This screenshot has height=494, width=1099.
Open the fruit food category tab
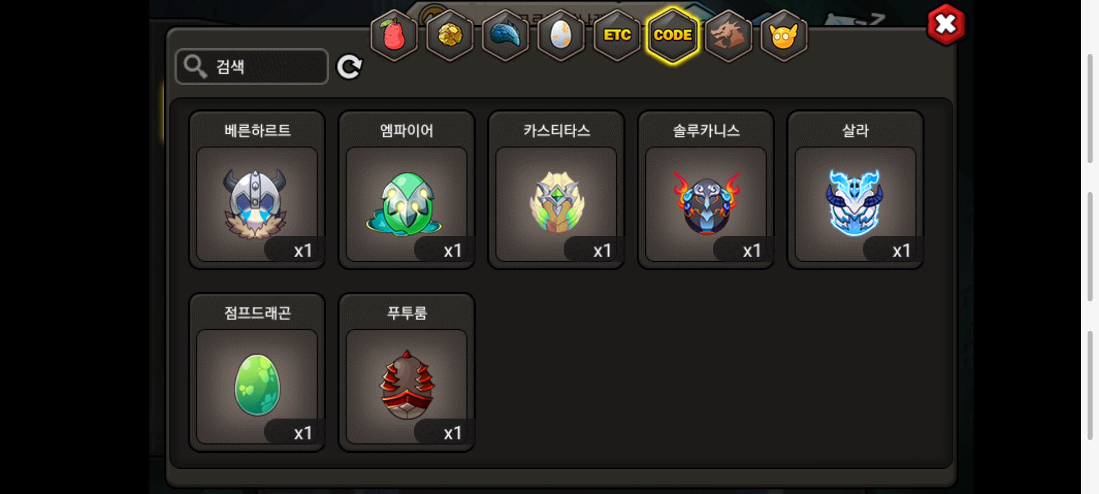[394, 36]
